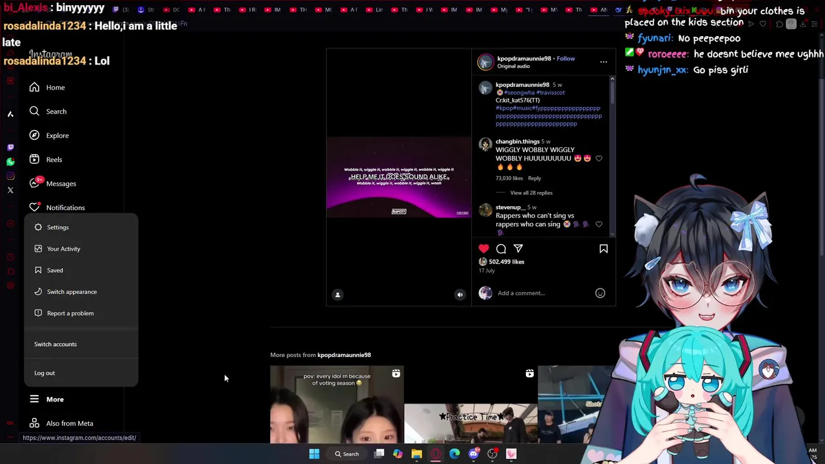Image resolution: width=825 pixels, height=464 pixels.
Task: Toggle Switch appearance option
Action: tap(81, 292)
